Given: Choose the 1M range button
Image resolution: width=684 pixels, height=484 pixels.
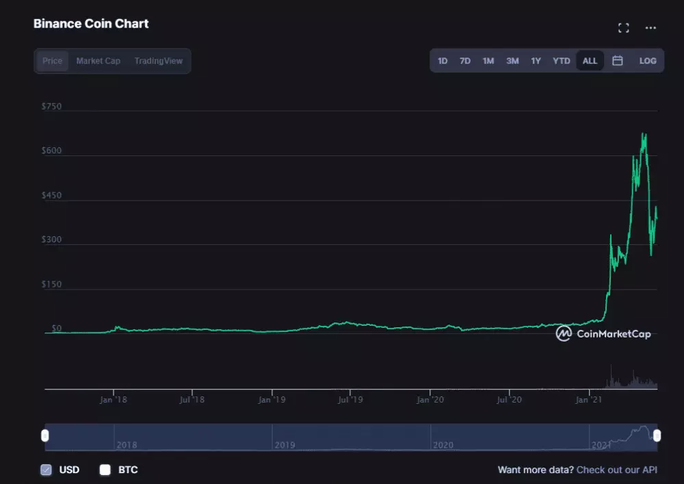Looking at the screenshot, I should [x=488, y=60].
